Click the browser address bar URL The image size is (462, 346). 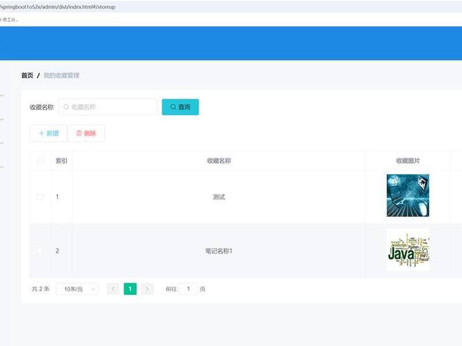click(x=57, y=6)
